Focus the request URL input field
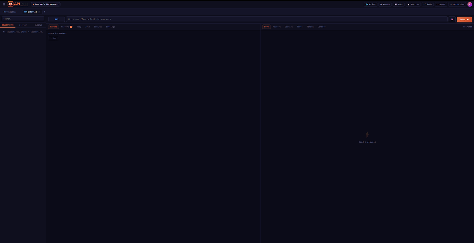The width and height of the screenshot is (474, 243). point(257,19)
